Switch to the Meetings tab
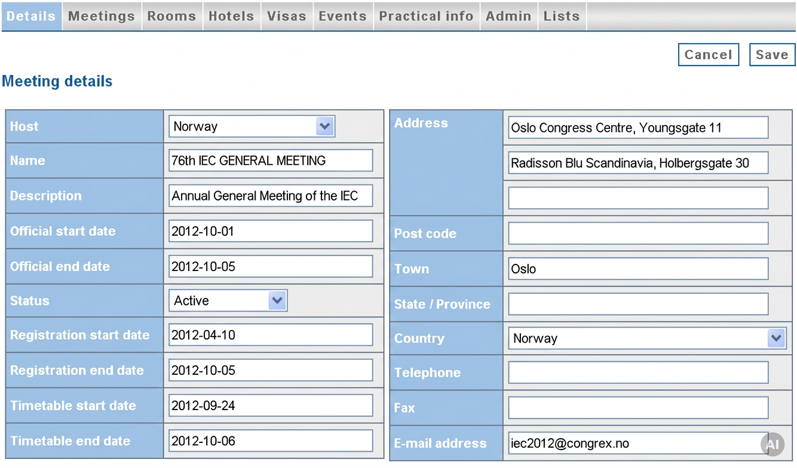 (x=102, y=16)
